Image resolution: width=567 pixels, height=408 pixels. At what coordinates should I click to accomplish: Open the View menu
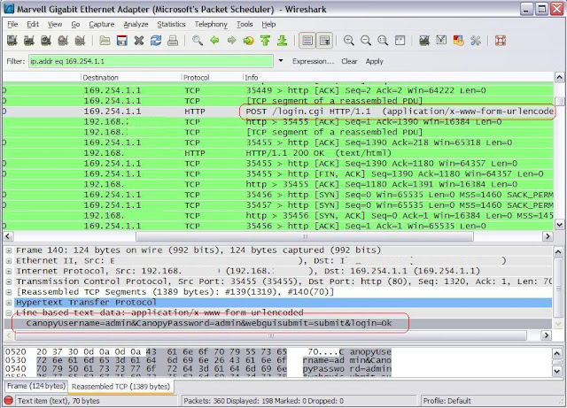[x=55, y=24]
